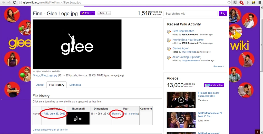Open the large Finn Glee logo image
Screen dimensions: 263x134
[x=77, y=44]
